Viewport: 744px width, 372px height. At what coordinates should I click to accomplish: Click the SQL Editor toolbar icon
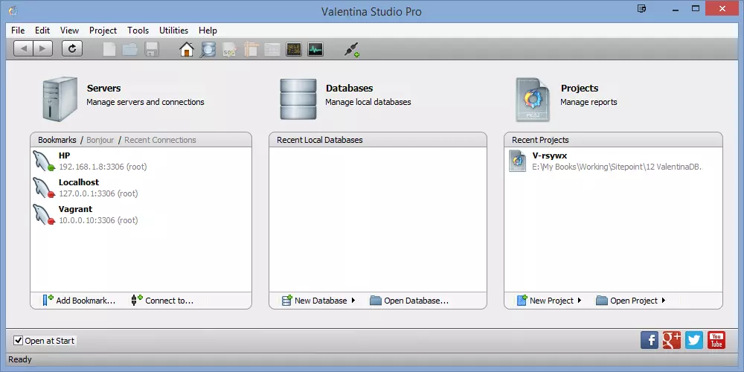pos(294,49)
